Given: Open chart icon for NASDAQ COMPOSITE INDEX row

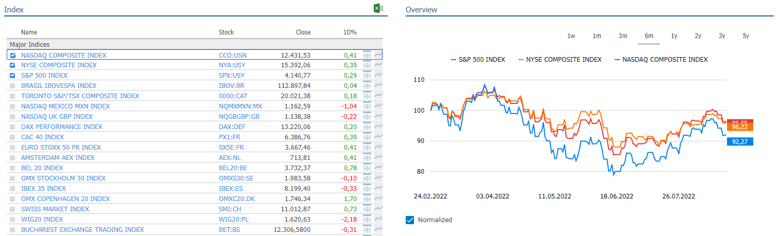Looking at the screenshot, I should pyautogui.click(x=378, y=55).
